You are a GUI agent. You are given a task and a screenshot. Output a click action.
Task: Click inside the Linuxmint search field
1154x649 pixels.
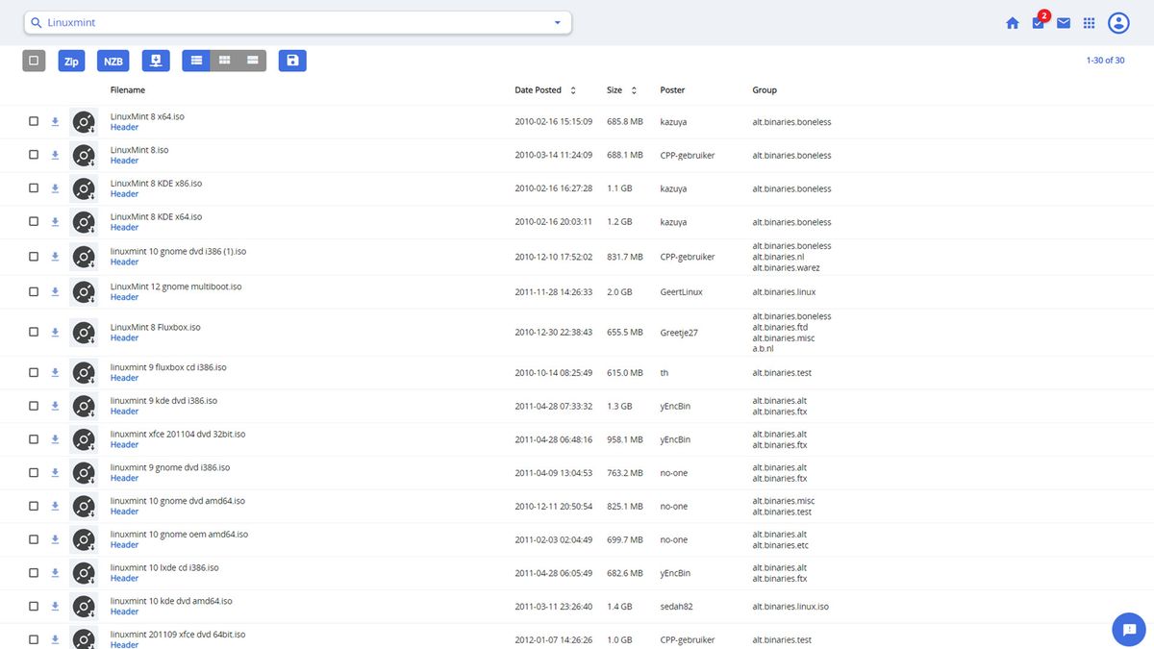288,21
